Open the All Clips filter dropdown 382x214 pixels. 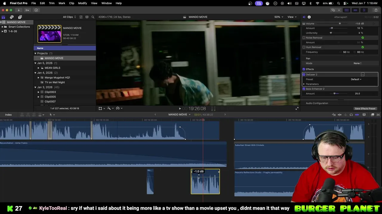(x=70, y=17)
